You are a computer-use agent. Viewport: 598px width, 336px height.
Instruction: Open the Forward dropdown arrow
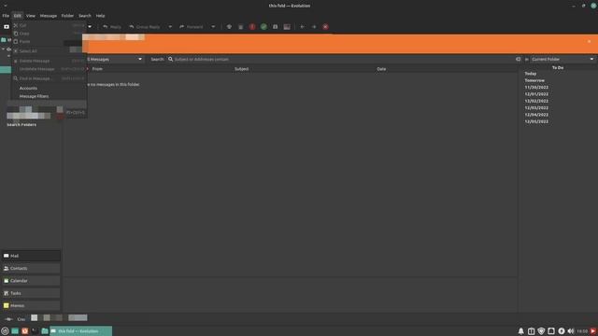tap(213, 27)
